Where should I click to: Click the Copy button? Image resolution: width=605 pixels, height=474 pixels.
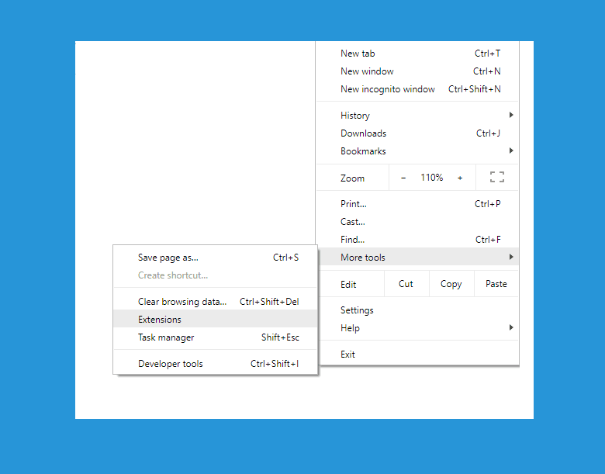click(451, 284)
